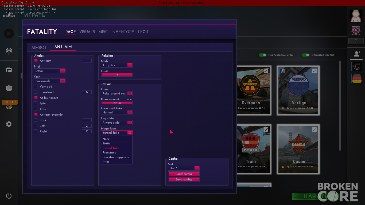Viewport: 365px width, 205px height.
Task: Click the purple rank badge icon
Action: click(356, 31)
